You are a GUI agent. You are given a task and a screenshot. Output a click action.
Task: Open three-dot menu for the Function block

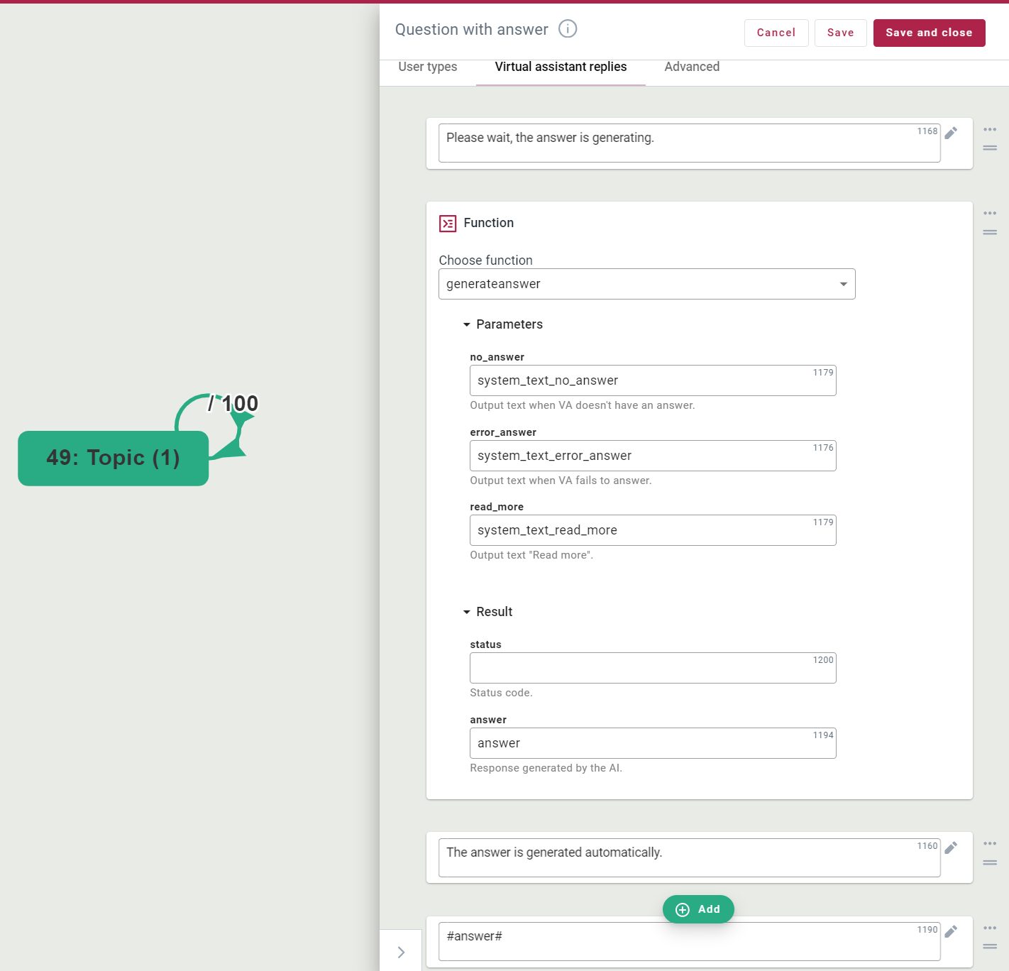pos(990,214)
